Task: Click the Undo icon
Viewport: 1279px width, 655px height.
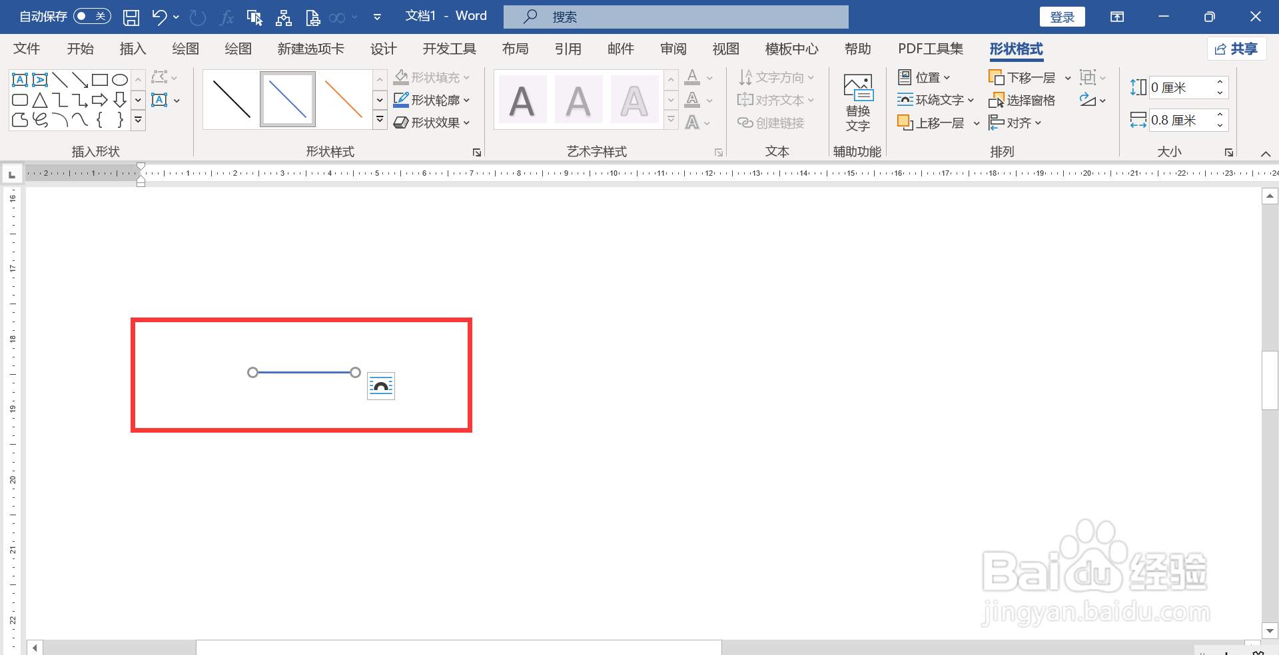Action: pyautogui.click(x=159, y=17)
